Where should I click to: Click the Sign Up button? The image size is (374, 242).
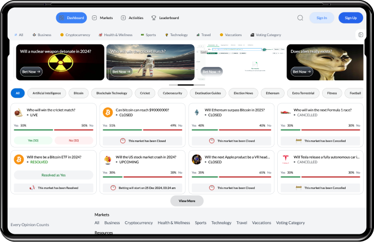point(350,18)
